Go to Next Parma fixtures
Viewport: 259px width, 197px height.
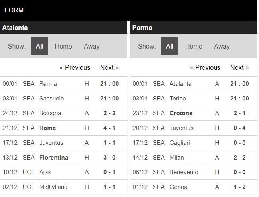(x=239, y=67)
